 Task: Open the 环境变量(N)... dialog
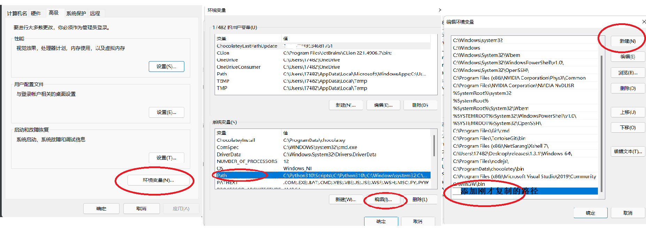(158, 180)
